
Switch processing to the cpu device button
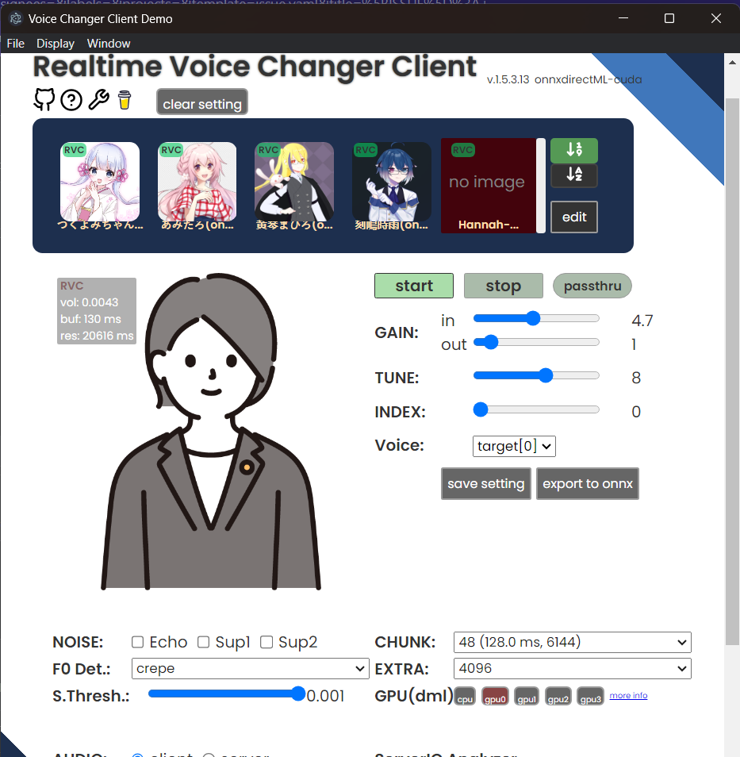(x=464, y=696)
